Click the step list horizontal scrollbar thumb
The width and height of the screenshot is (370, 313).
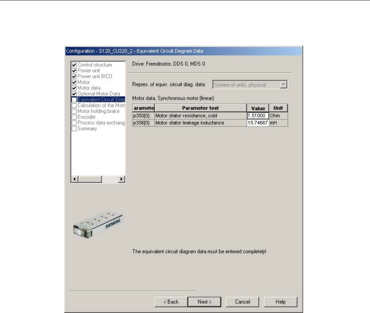click(90, 179)
